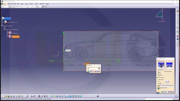Click OK in the Sketch Parameters dialog

[164, 92]
